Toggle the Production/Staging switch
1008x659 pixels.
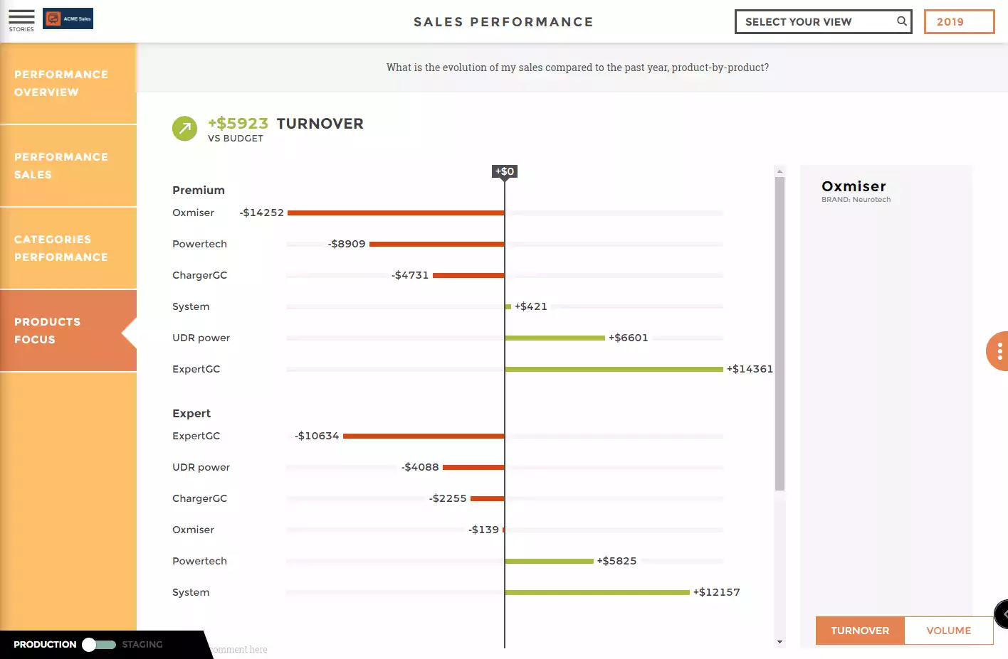click(99, 645)
